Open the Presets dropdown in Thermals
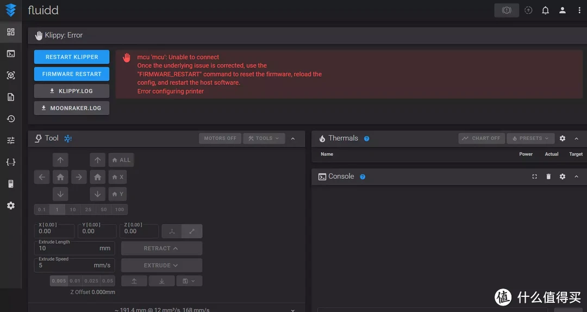This screenshot has height=312, width=587. pyautogui.click(x=531, y=139)
